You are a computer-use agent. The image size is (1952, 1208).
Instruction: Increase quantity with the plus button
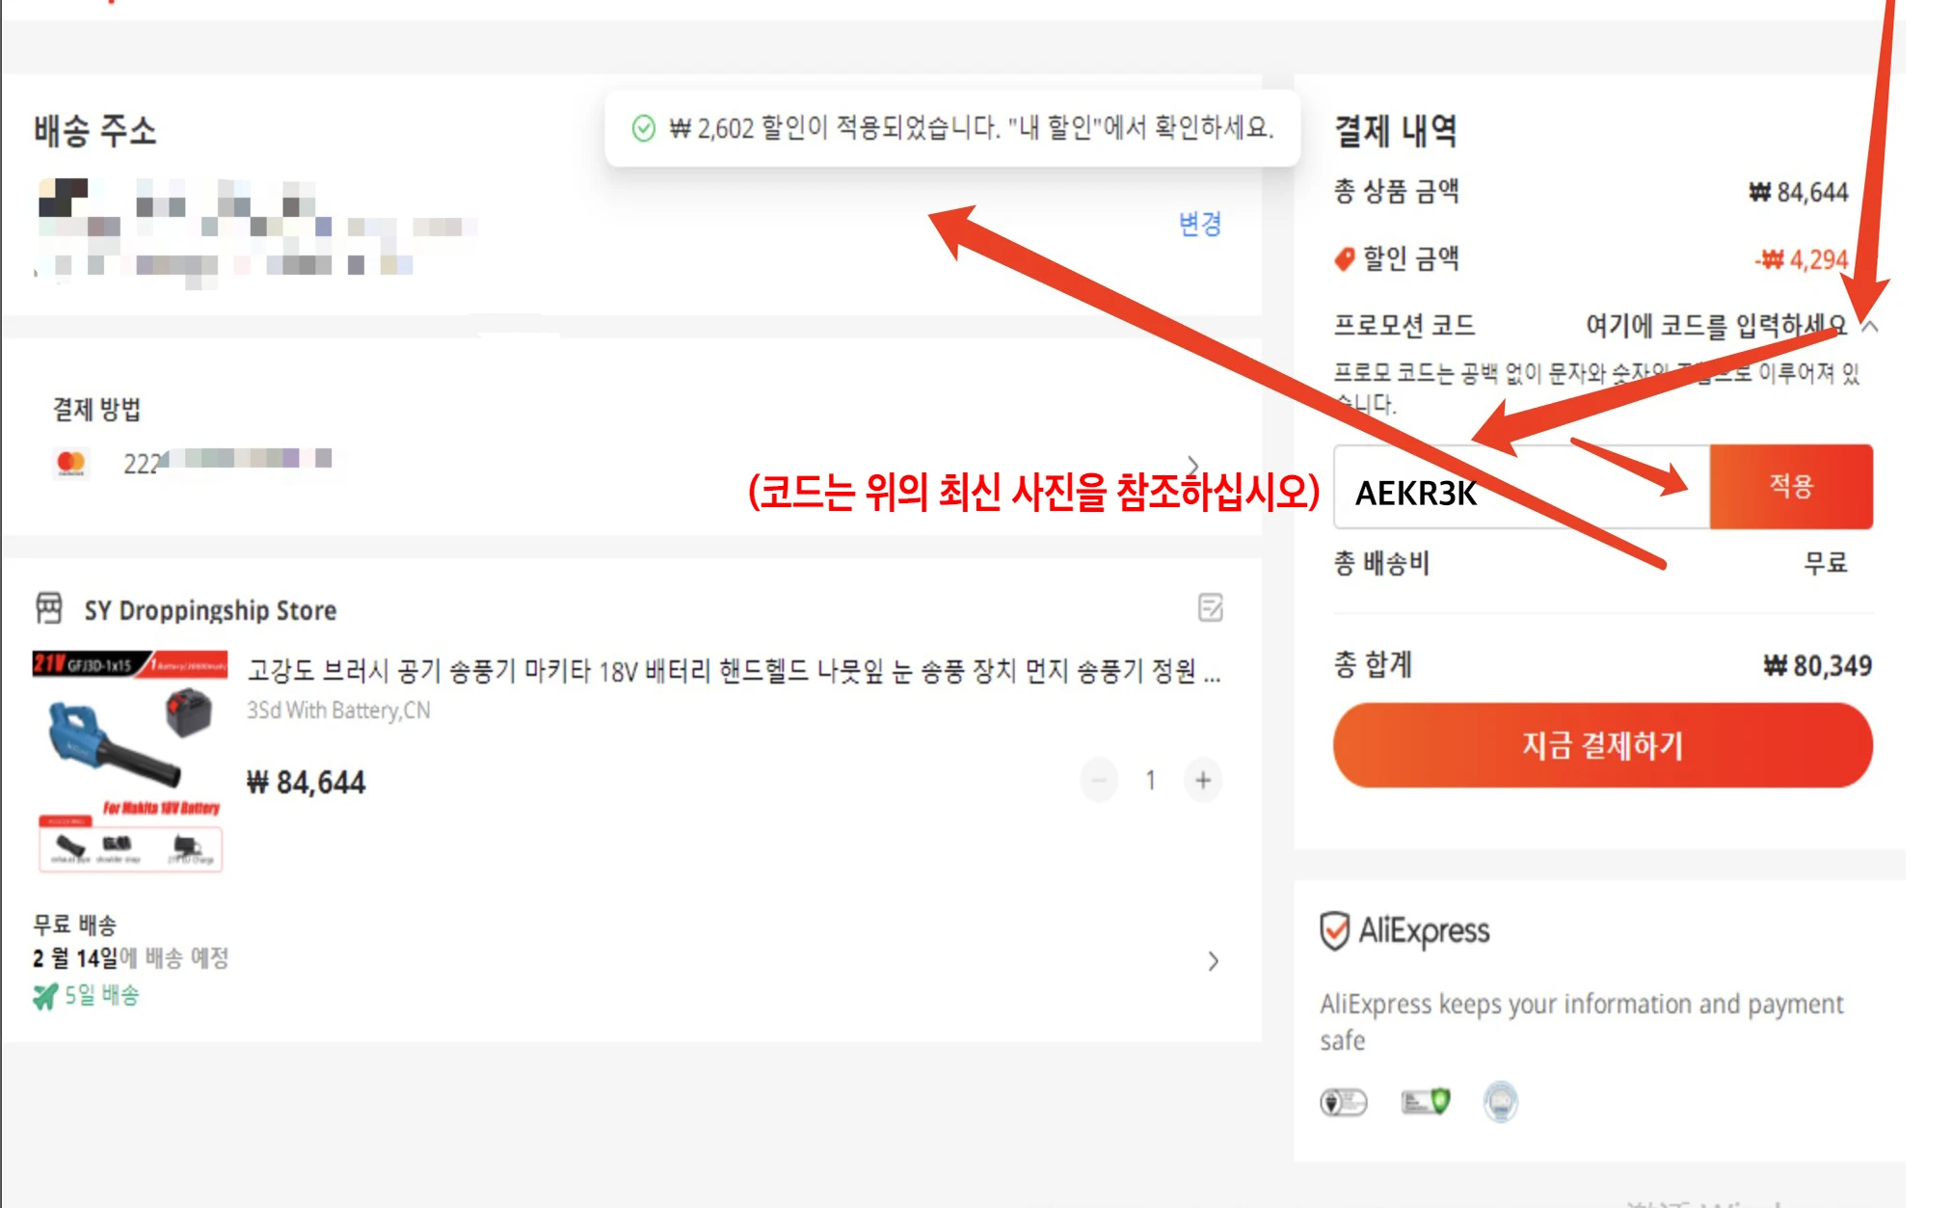1203,780
